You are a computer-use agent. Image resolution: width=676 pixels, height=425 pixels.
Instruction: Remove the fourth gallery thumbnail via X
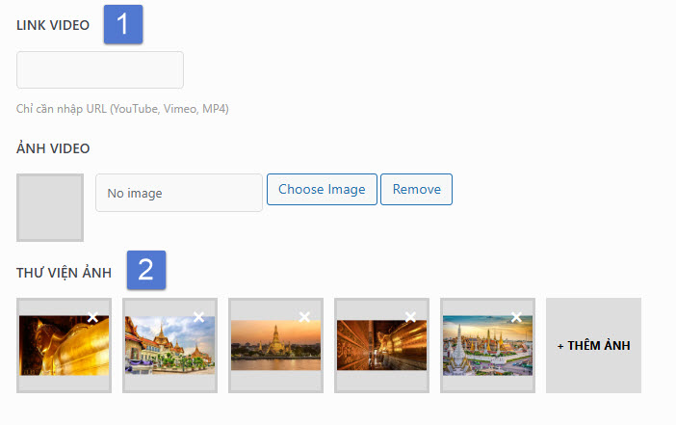[x=410, y=317]
